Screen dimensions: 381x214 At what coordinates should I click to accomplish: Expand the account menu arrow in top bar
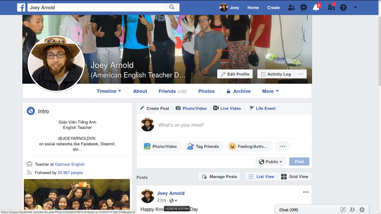pos(355,8)
